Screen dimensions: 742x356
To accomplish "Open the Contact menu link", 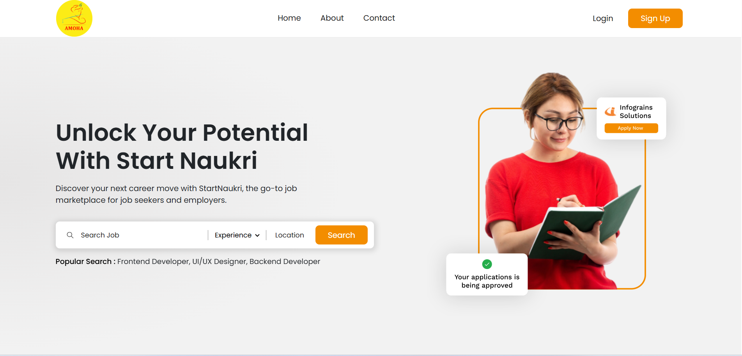I will 379,18.
